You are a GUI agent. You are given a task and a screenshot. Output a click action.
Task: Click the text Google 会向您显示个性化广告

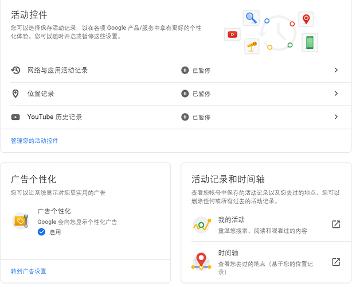[x=77, y=222]
